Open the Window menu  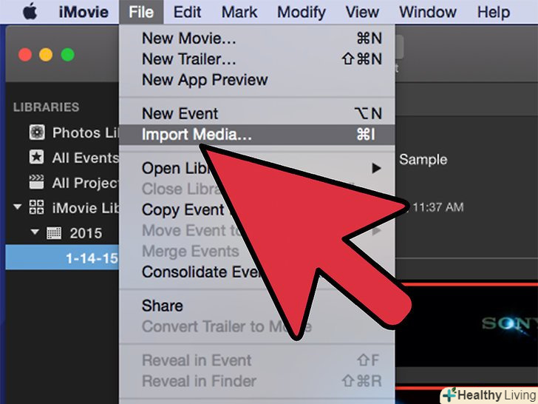click(428, 12)
